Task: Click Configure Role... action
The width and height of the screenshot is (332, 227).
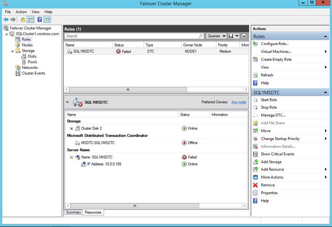Action: click(x=275, y=44)
